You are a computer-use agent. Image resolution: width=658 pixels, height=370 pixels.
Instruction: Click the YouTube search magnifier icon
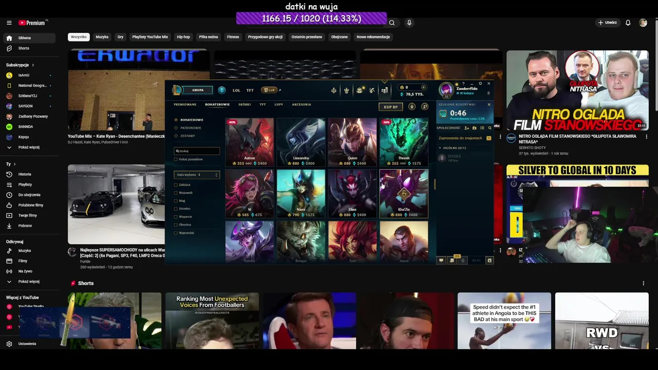pos(392,23)
